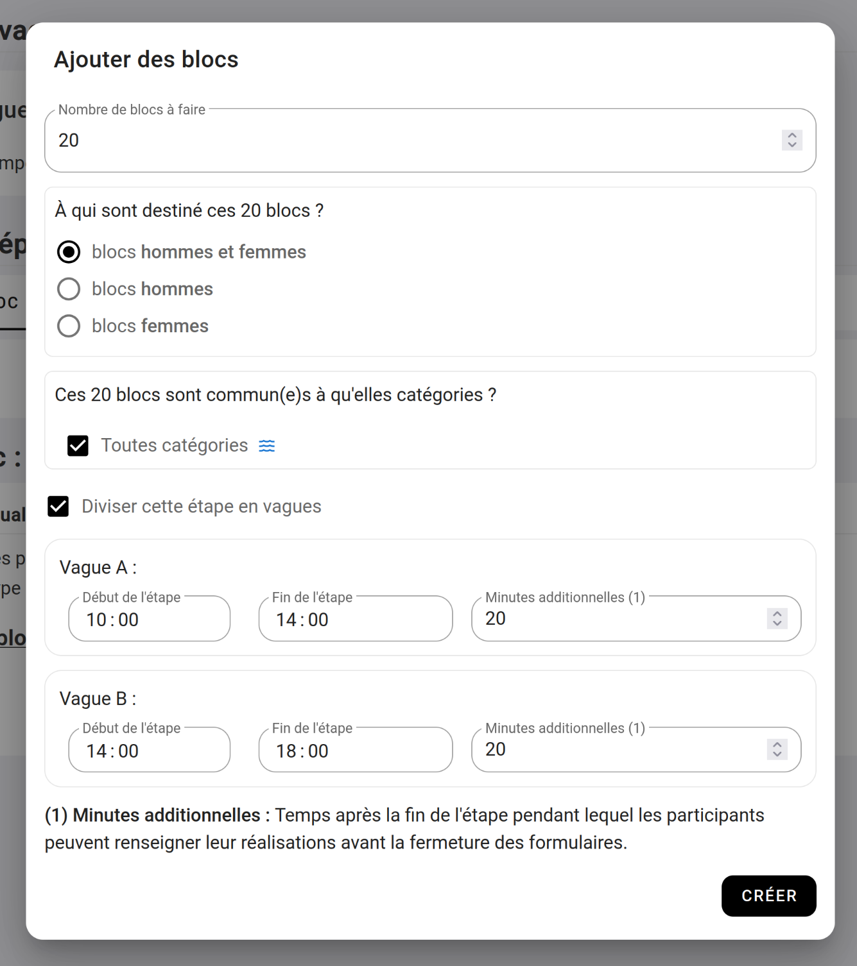
Task: Edit Vague B Début de l'étape time
Action: click(149, 750)
